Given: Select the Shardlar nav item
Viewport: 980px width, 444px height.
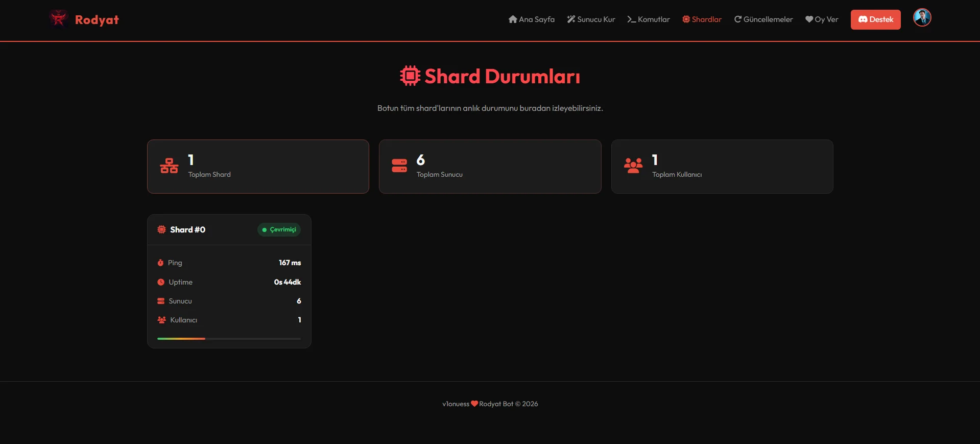Looking at the screenshot, I should pyautogui.click(x=702, y=19).
